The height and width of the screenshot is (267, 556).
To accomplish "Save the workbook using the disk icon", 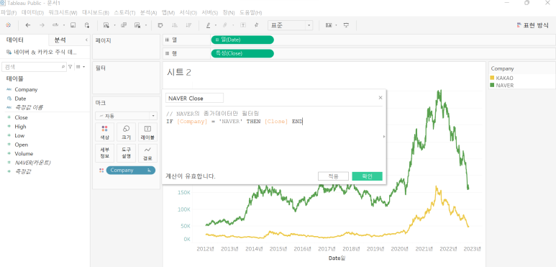I will 73,25.
